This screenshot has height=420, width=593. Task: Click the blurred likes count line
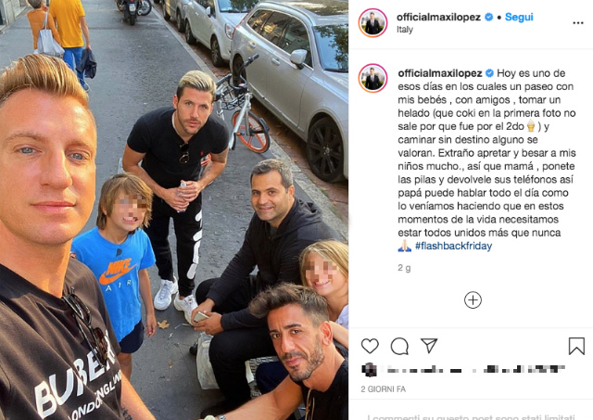(475, 369)
